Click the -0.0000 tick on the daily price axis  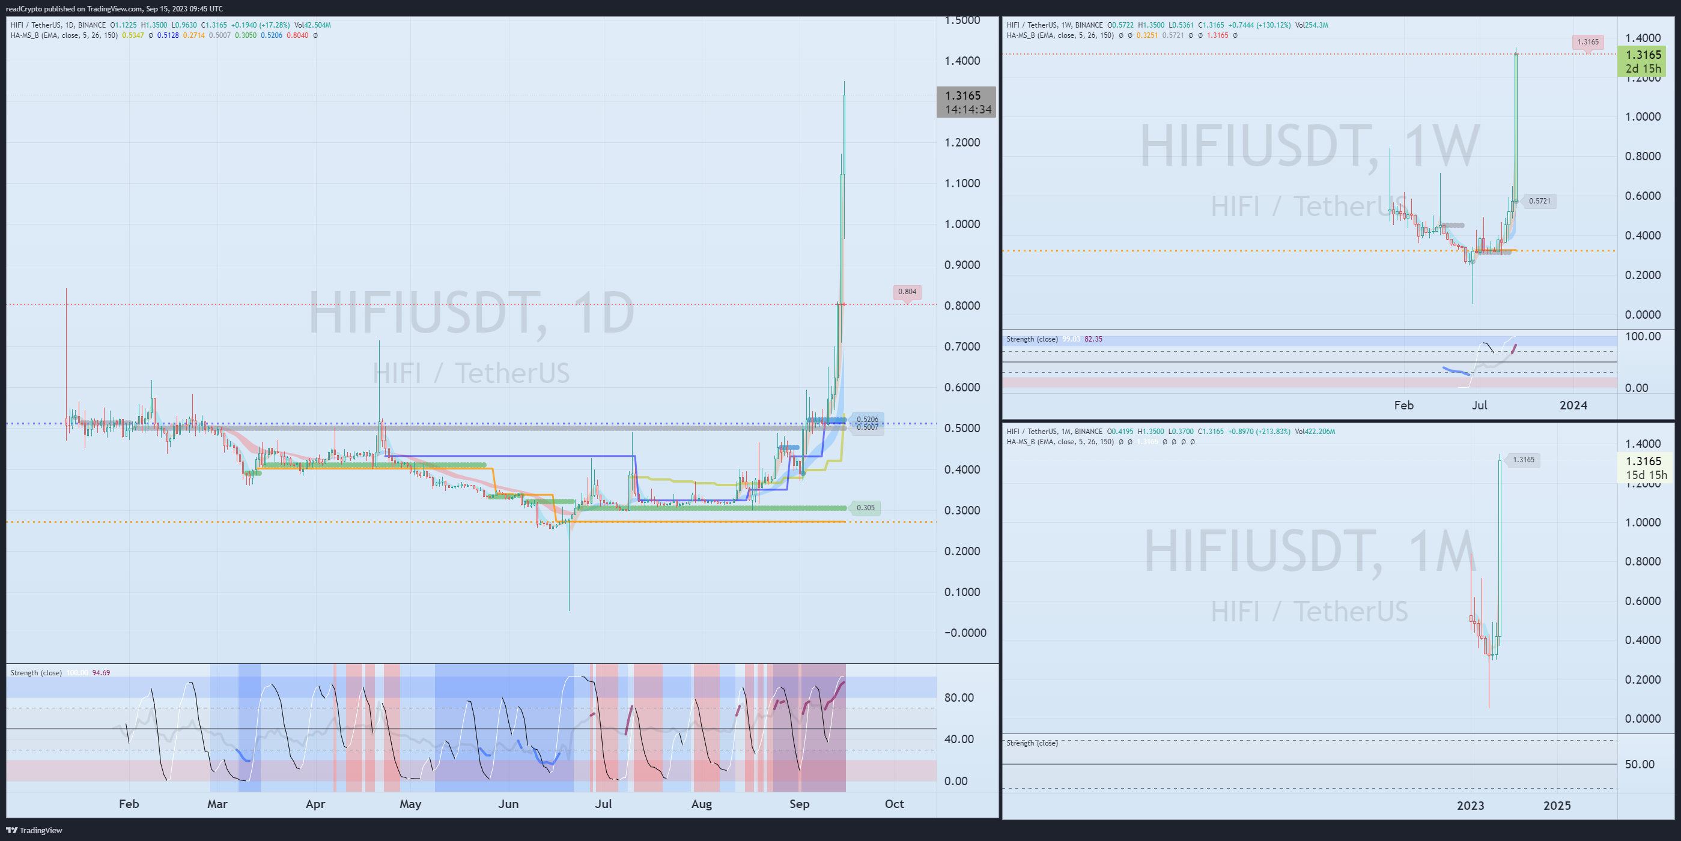click(965, 632)
